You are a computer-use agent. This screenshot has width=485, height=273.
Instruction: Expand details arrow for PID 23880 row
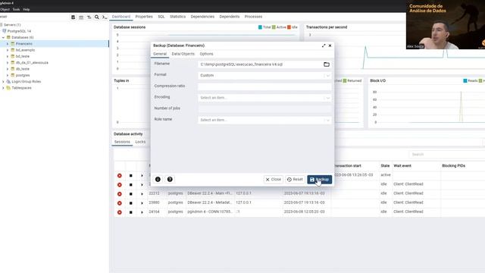point(142,203)
